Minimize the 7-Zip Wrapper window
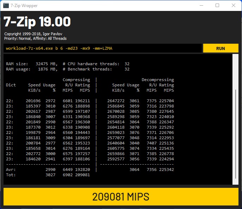This screenshot has height=209, width=242. [201, 5]
